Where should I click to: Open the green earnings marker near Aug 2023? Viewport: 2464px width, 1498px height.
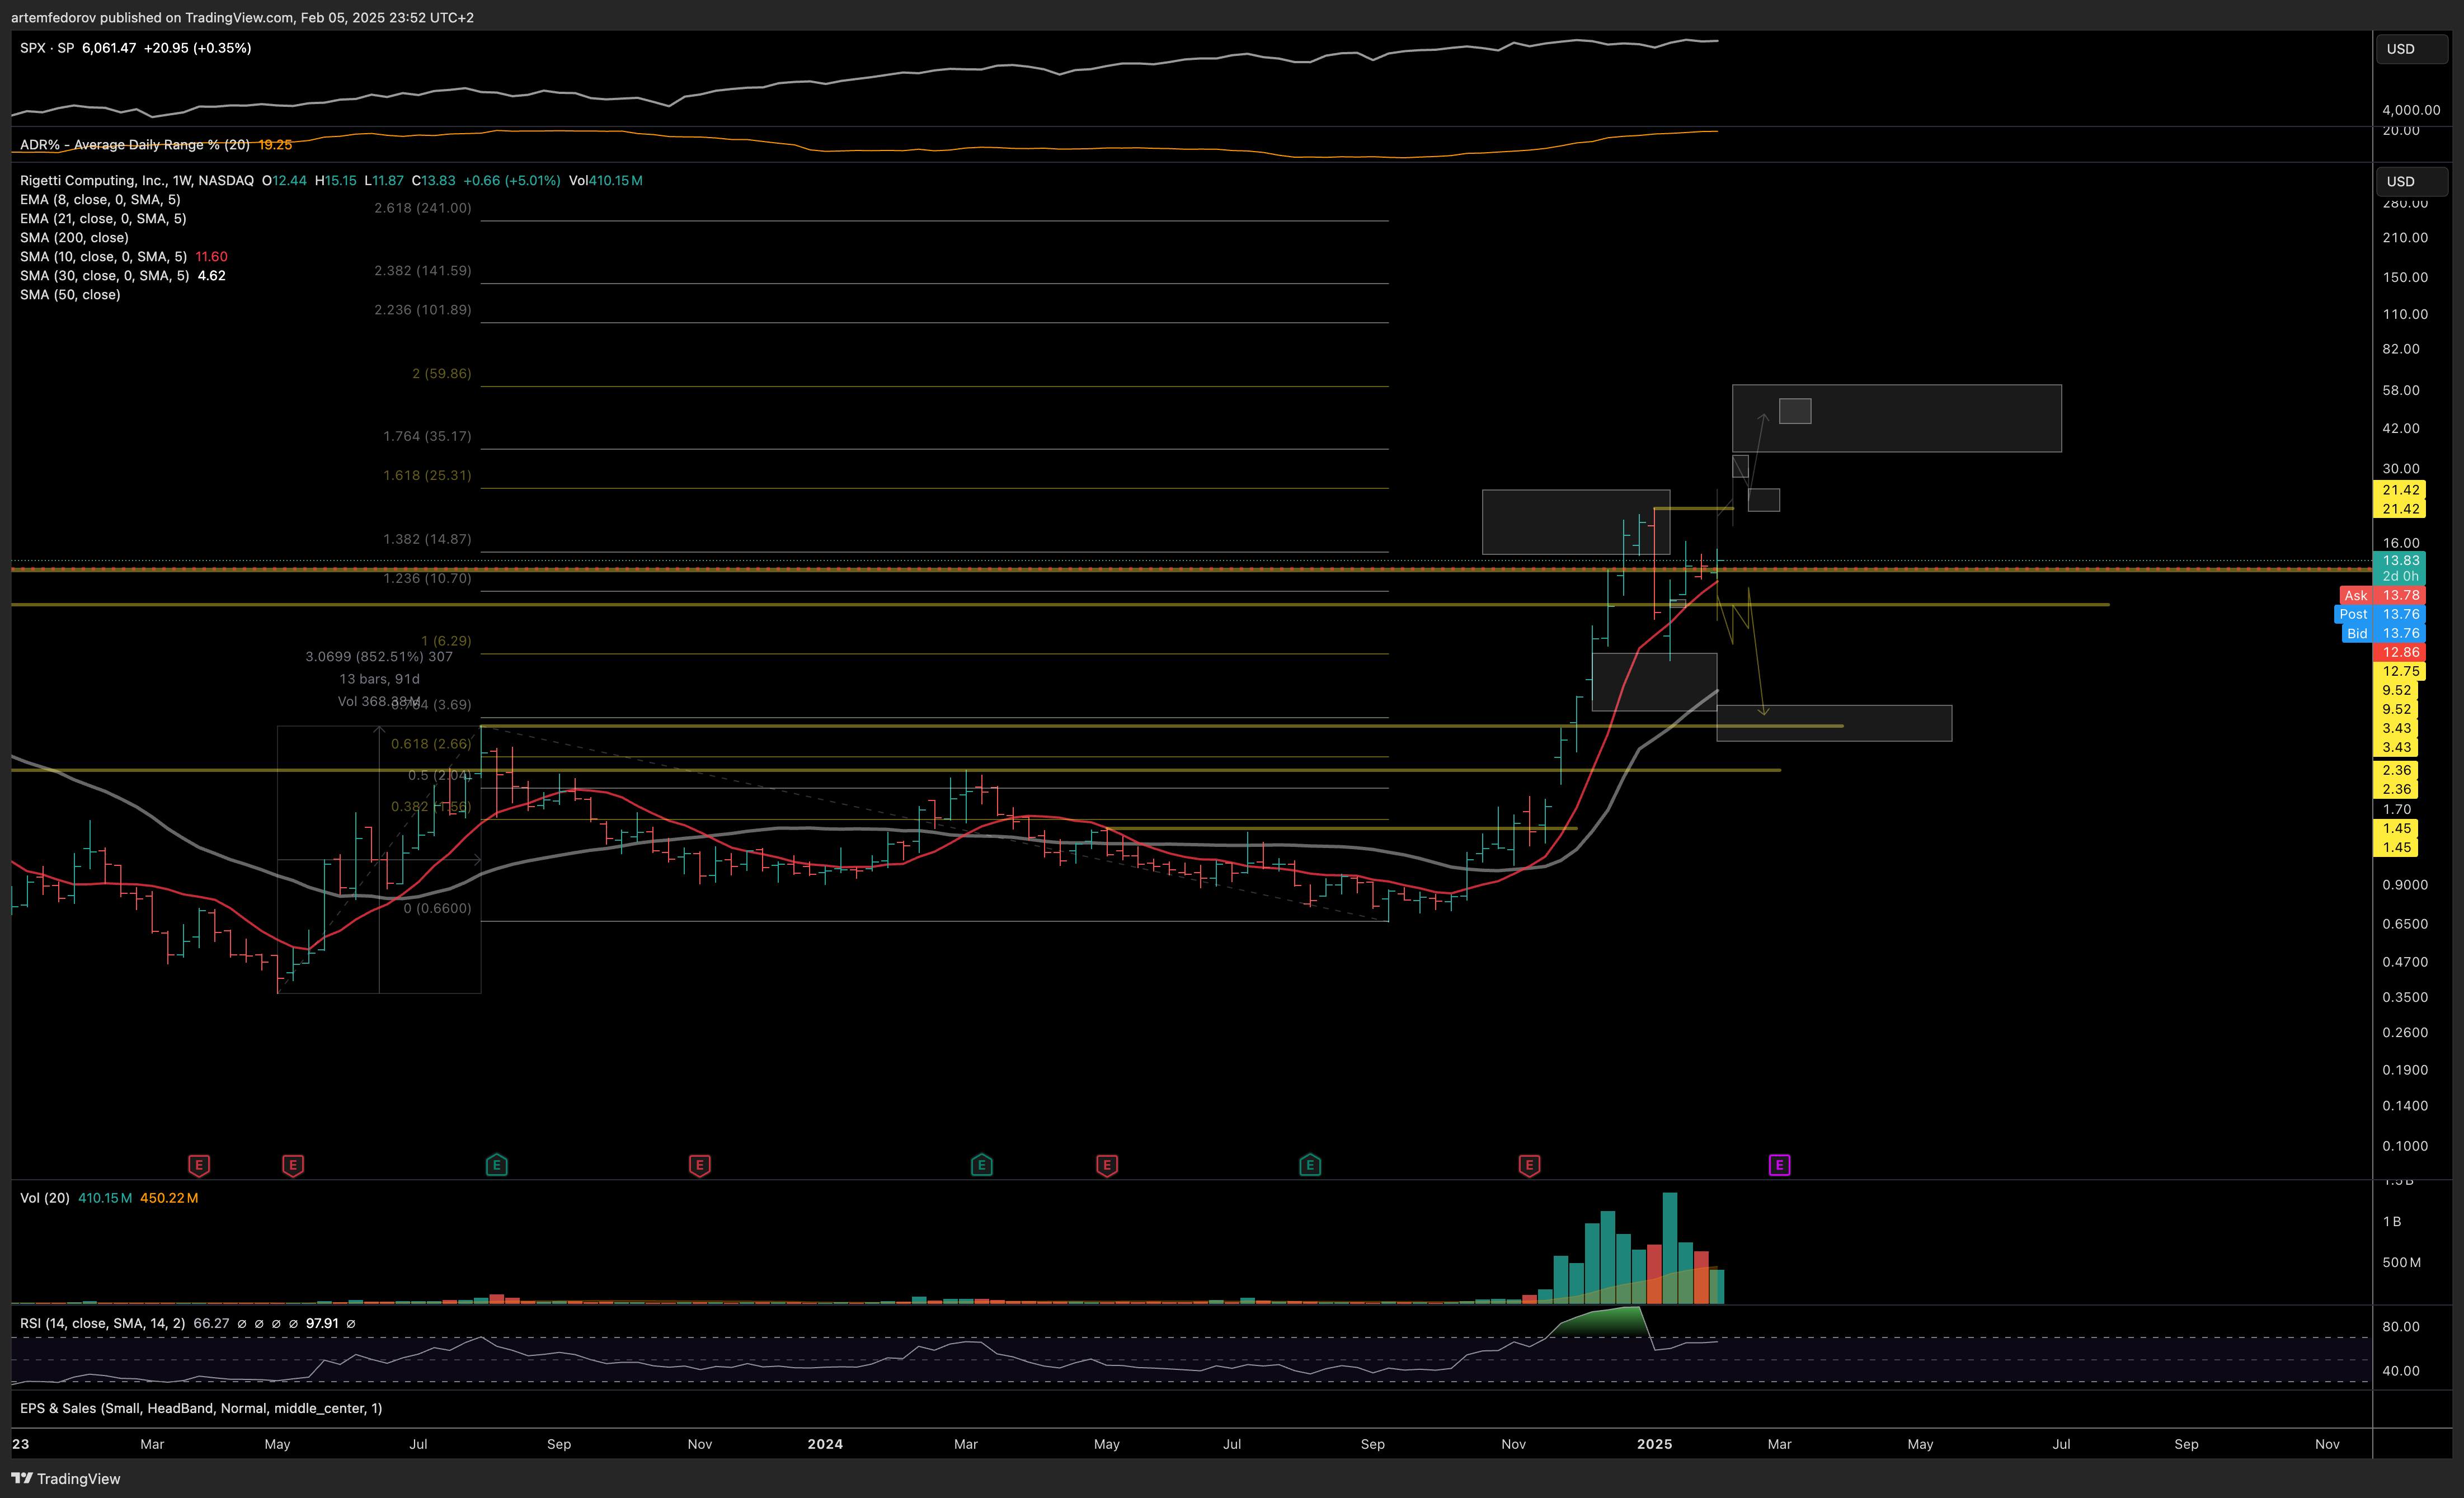[497, 1164]
